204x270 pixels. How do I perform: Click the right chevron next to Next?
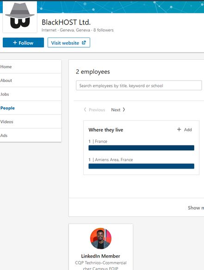tap(124, 110)
